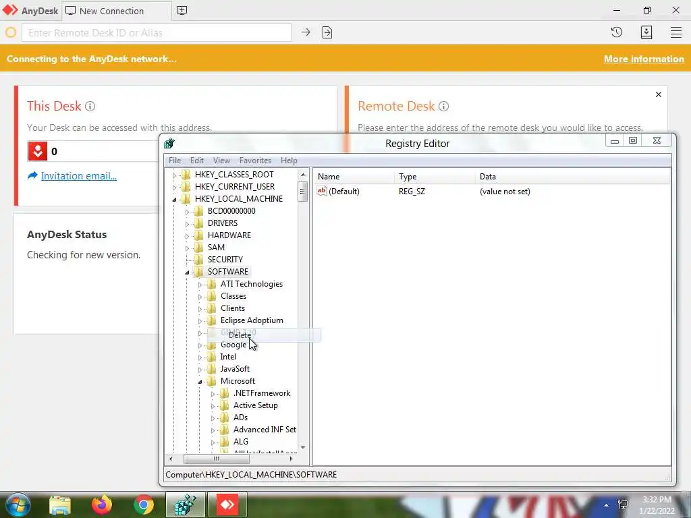Open a new tab with plus icon
This screenshot has width=691, height=518.
(x=182, y=11)
